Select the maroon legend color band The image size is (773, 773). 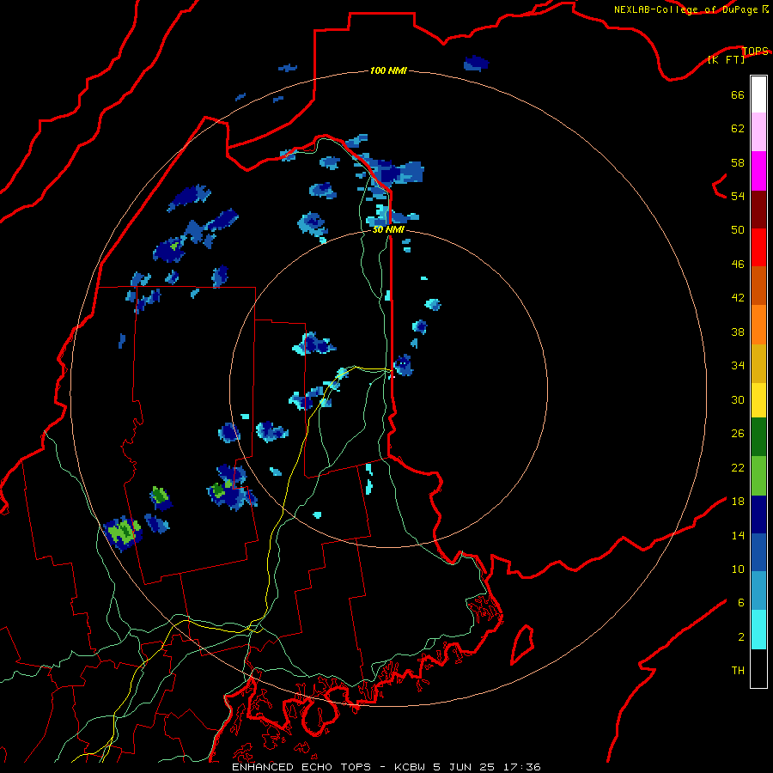click(758, 210)
